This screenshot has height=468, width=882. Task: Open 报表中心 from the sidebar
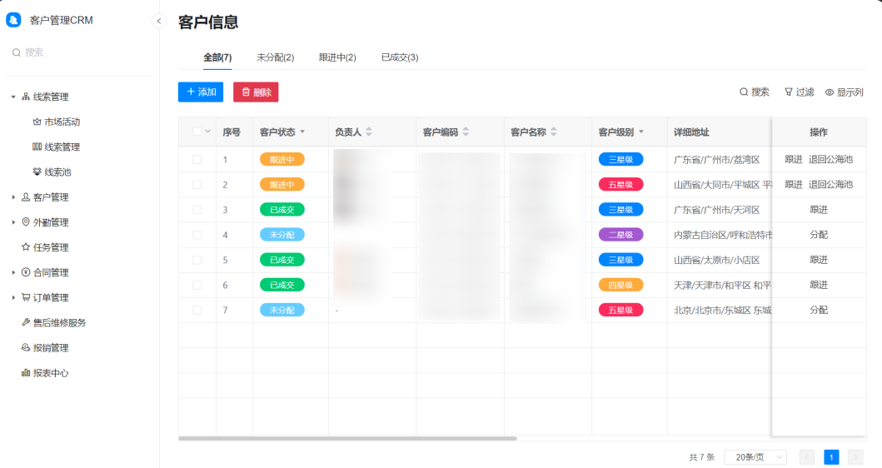pos(50,373)
